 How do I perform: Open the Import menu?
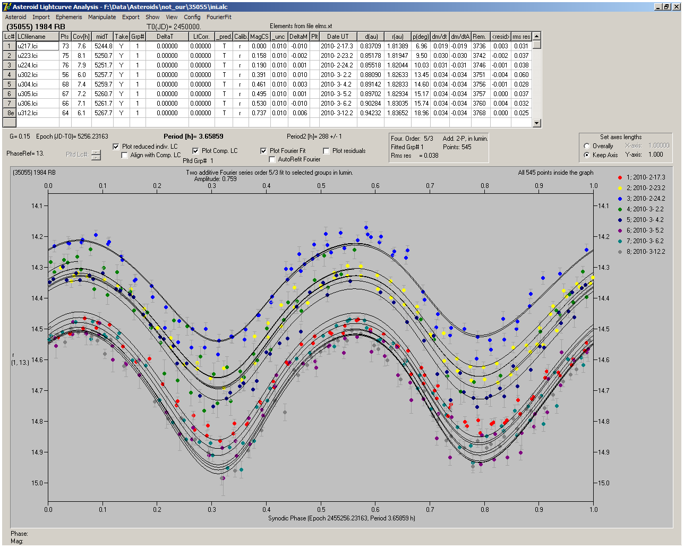tap(41, 17)
